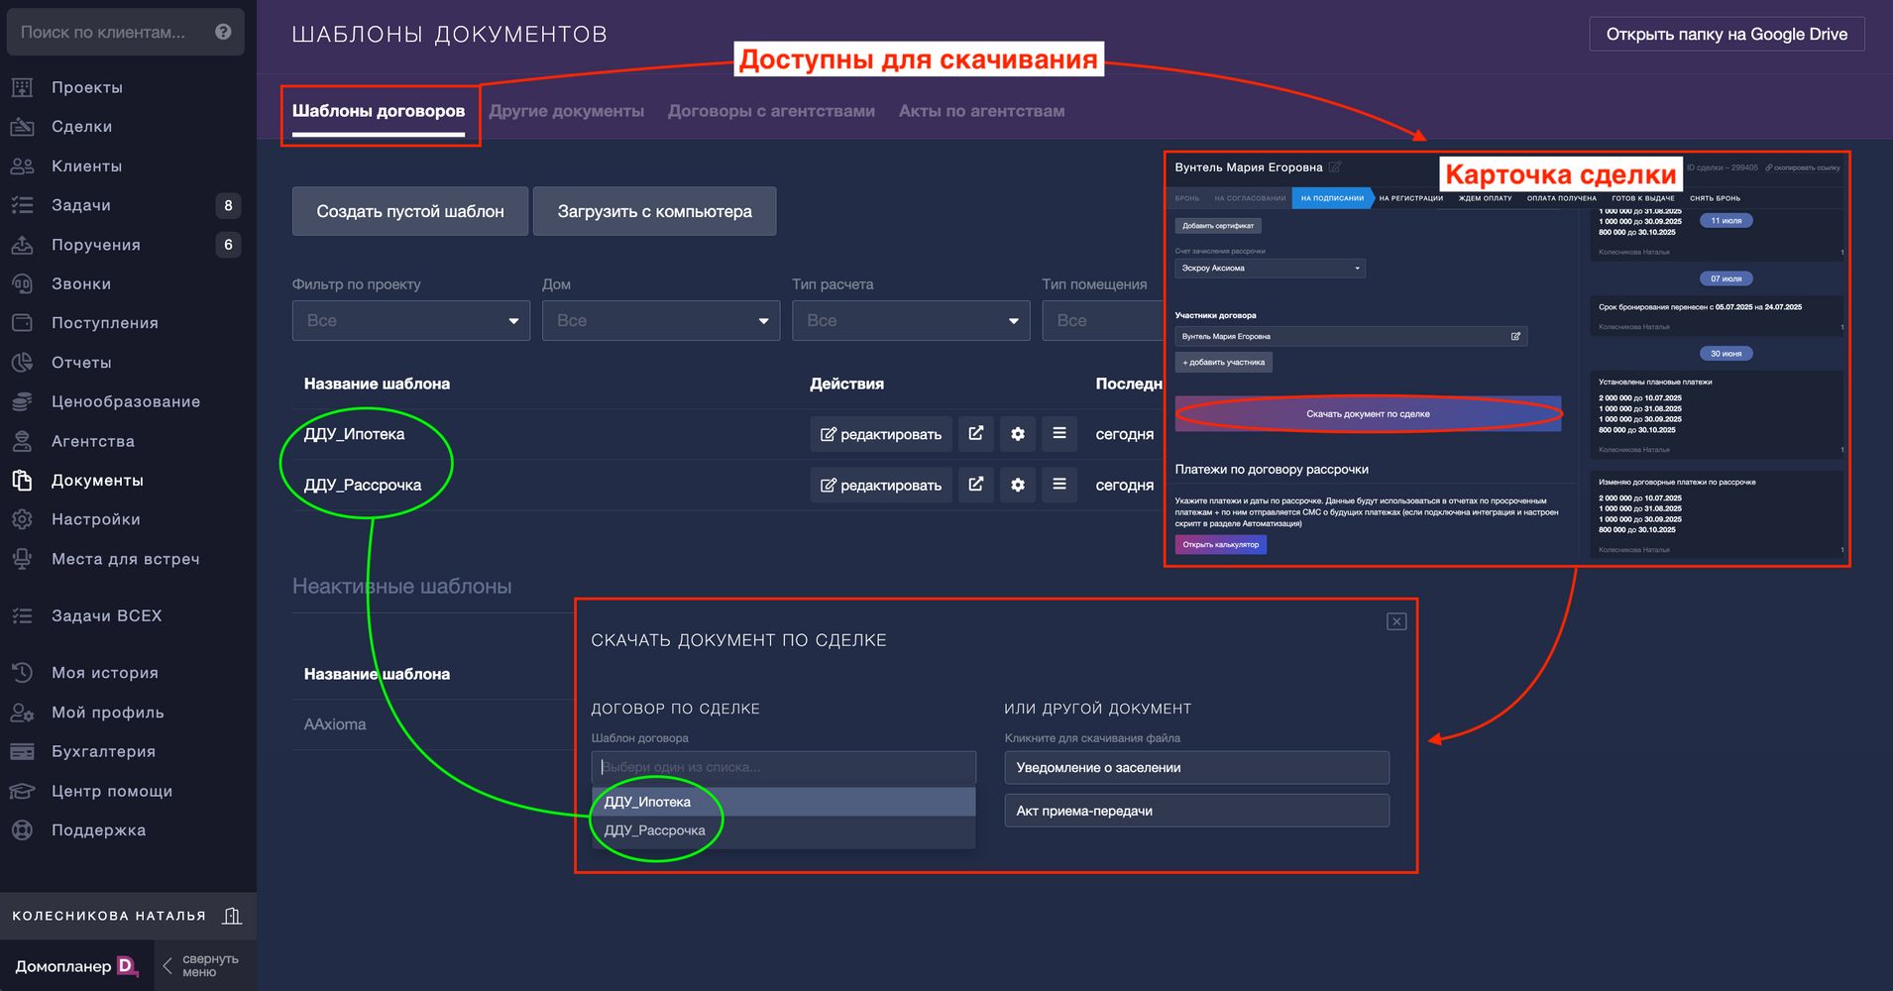Select the НА РЕГИСТРАЦИИ stage in deal card
The image size is (1893, 991).
pyautogui.click(x=1411, y=198)
